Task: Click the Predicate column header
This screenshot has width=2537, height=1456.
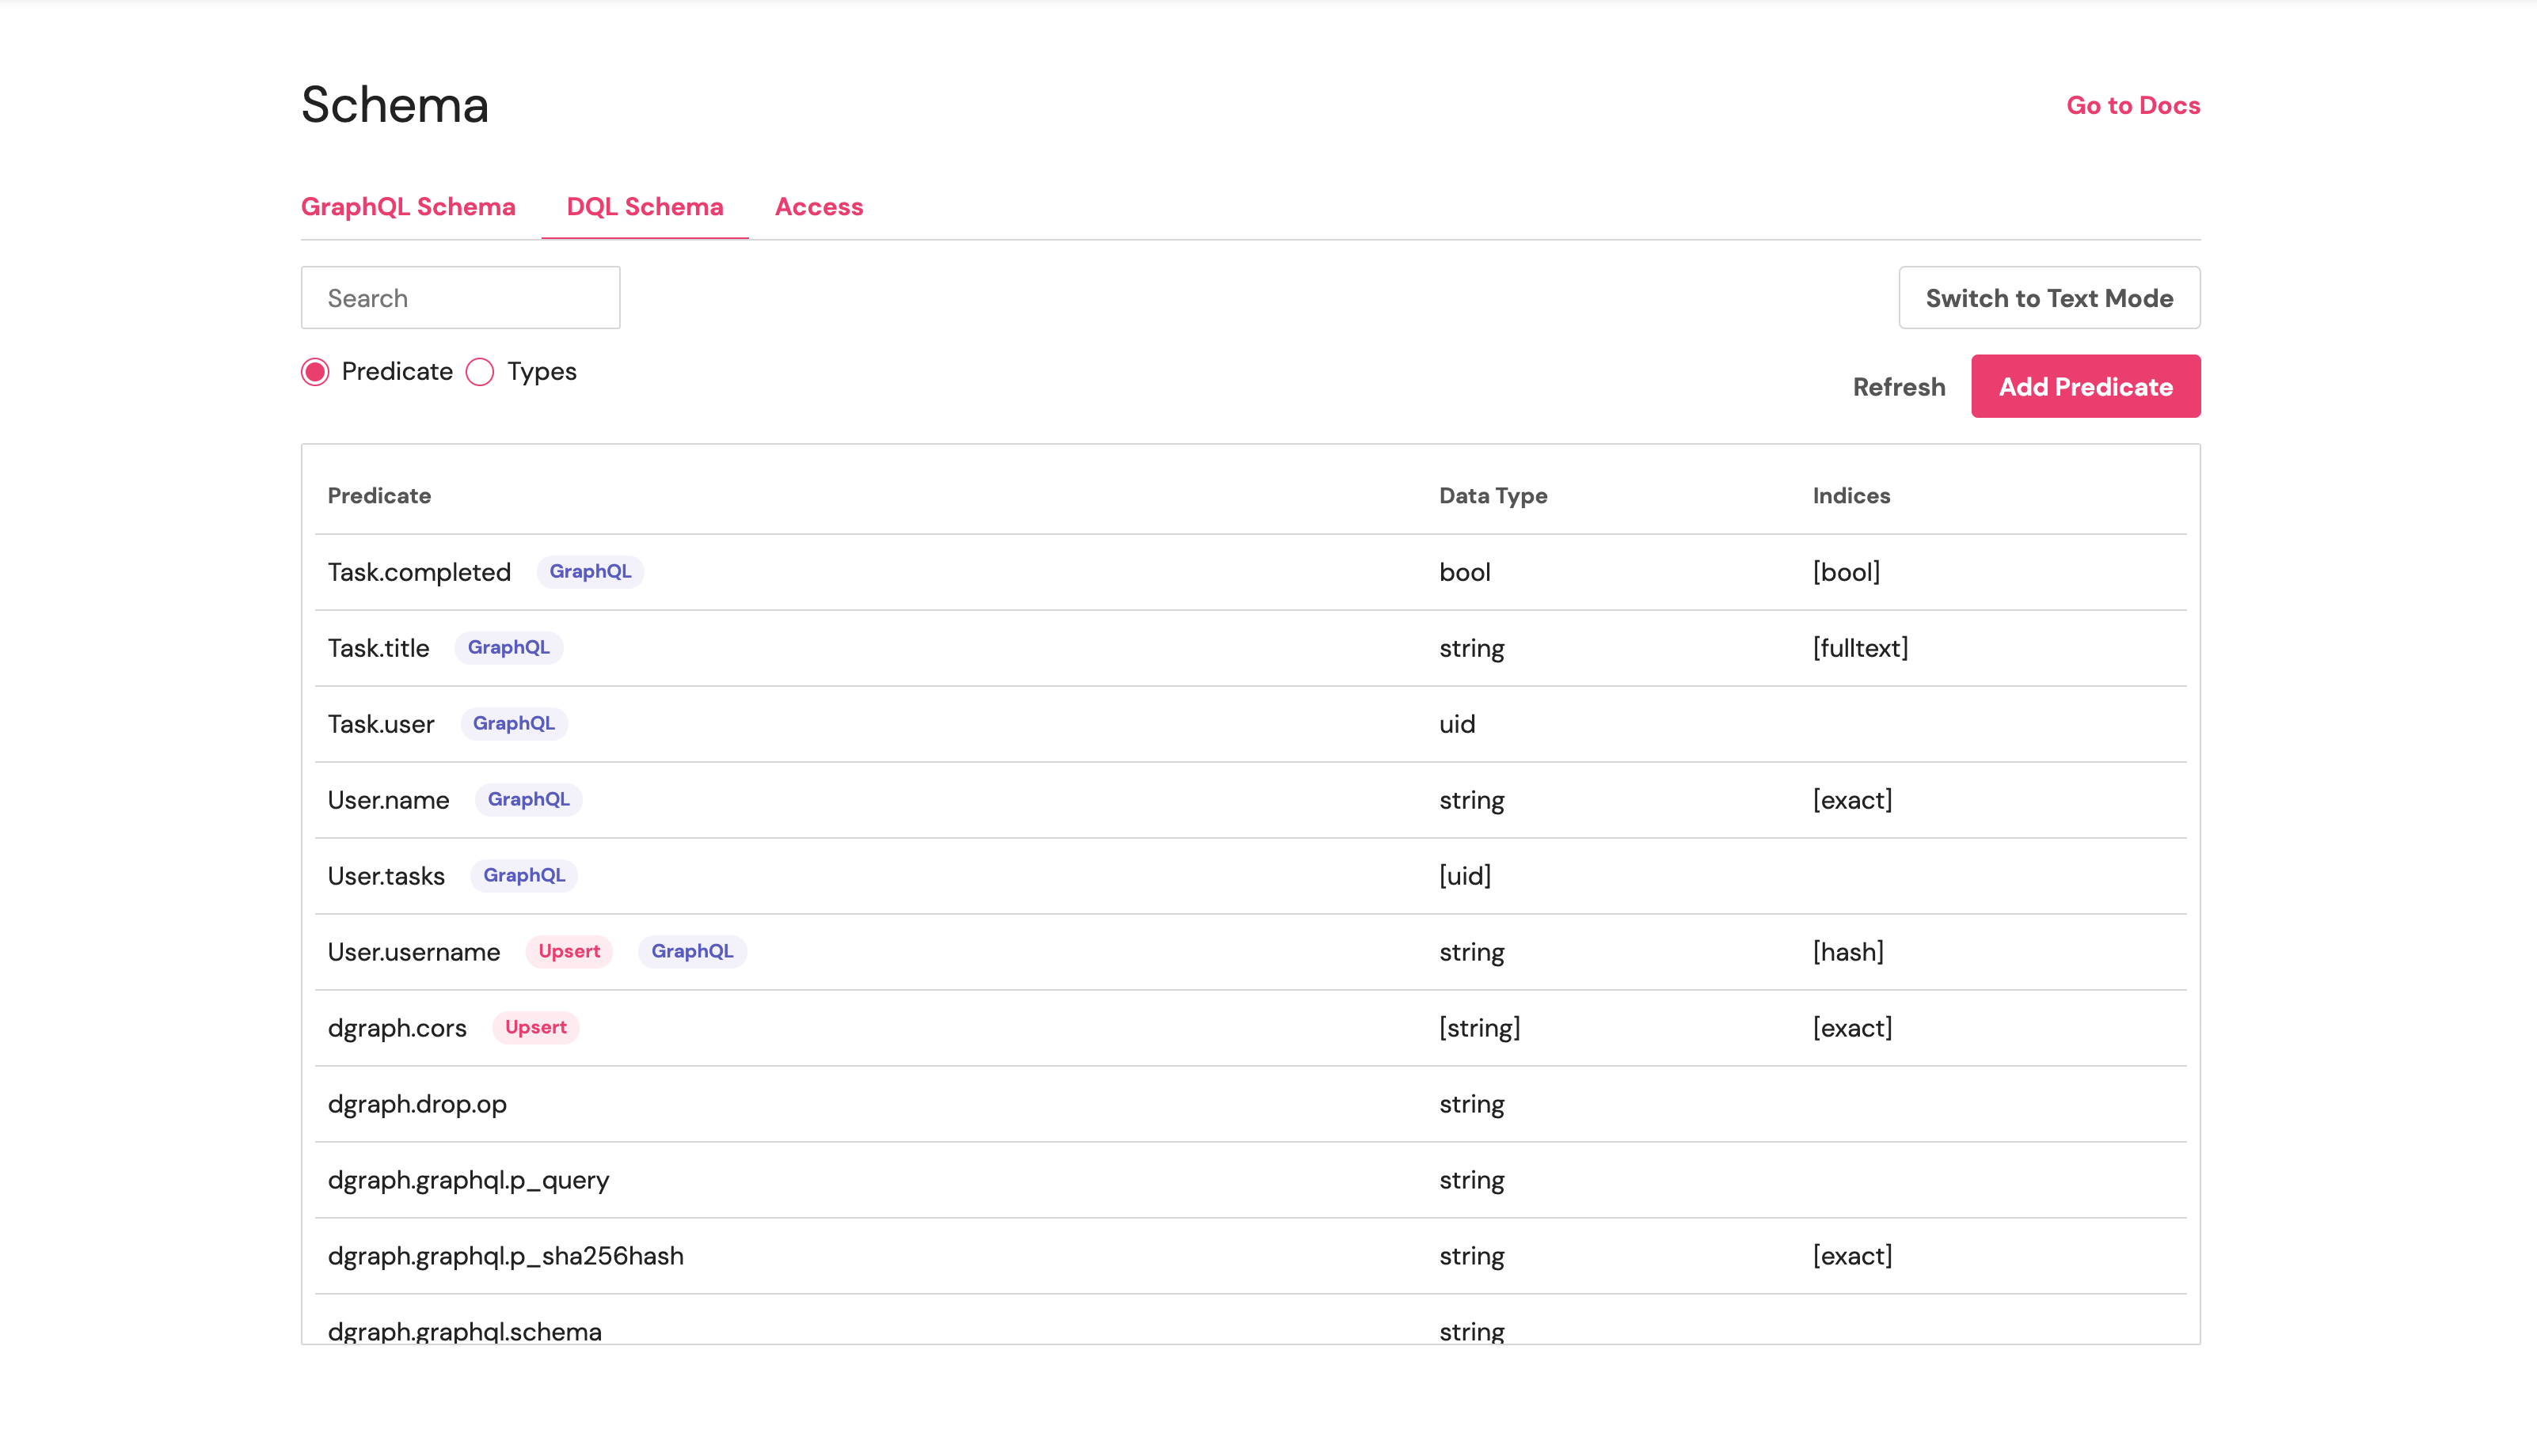Action: click(379, 495)
